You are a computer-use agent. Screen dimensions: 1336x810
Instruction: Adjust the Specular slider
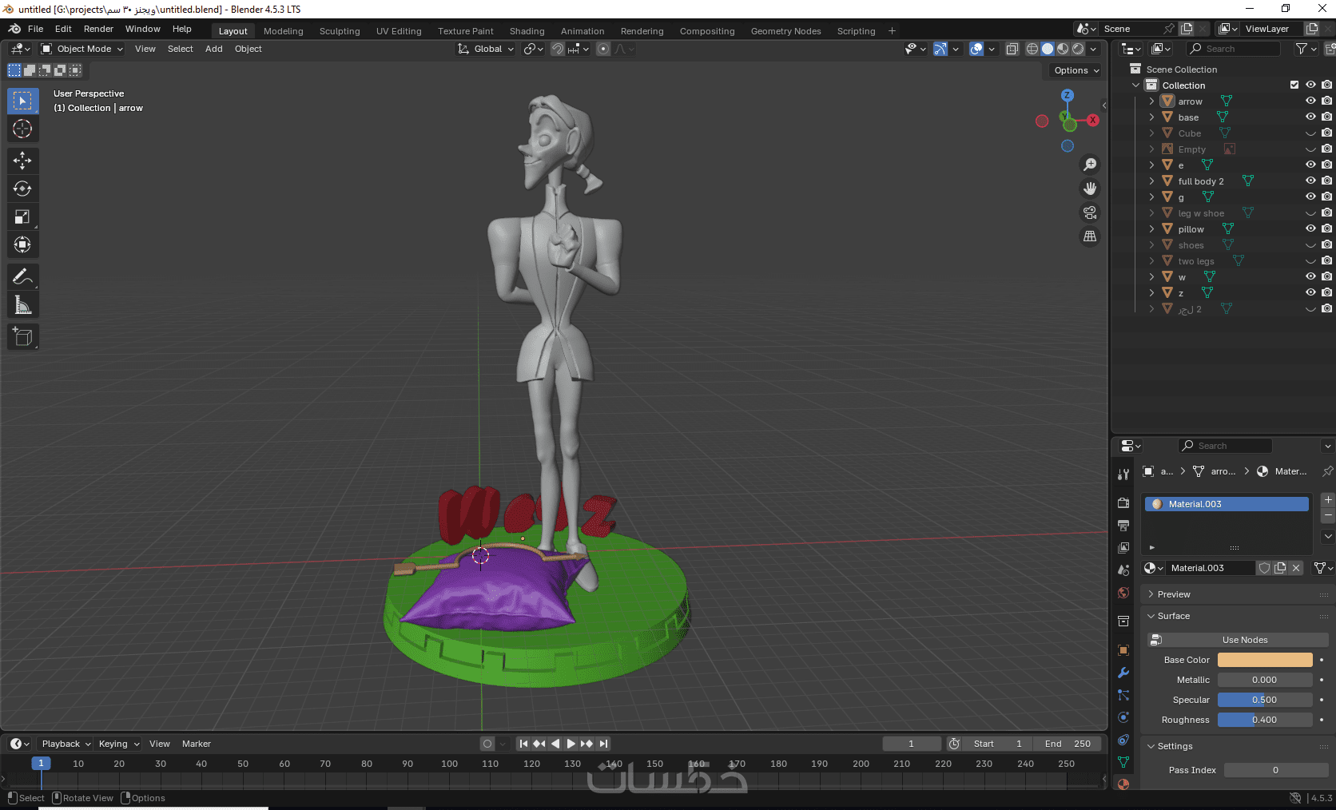(1265, 700)
